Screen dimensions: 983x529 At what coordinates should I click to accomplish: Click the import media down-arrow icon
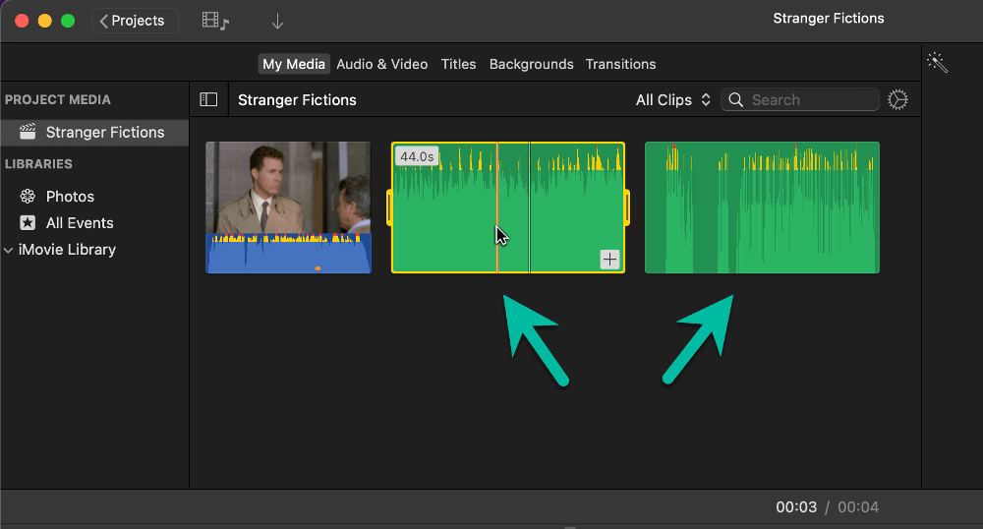pyautogui.click(x=277, y=22)
